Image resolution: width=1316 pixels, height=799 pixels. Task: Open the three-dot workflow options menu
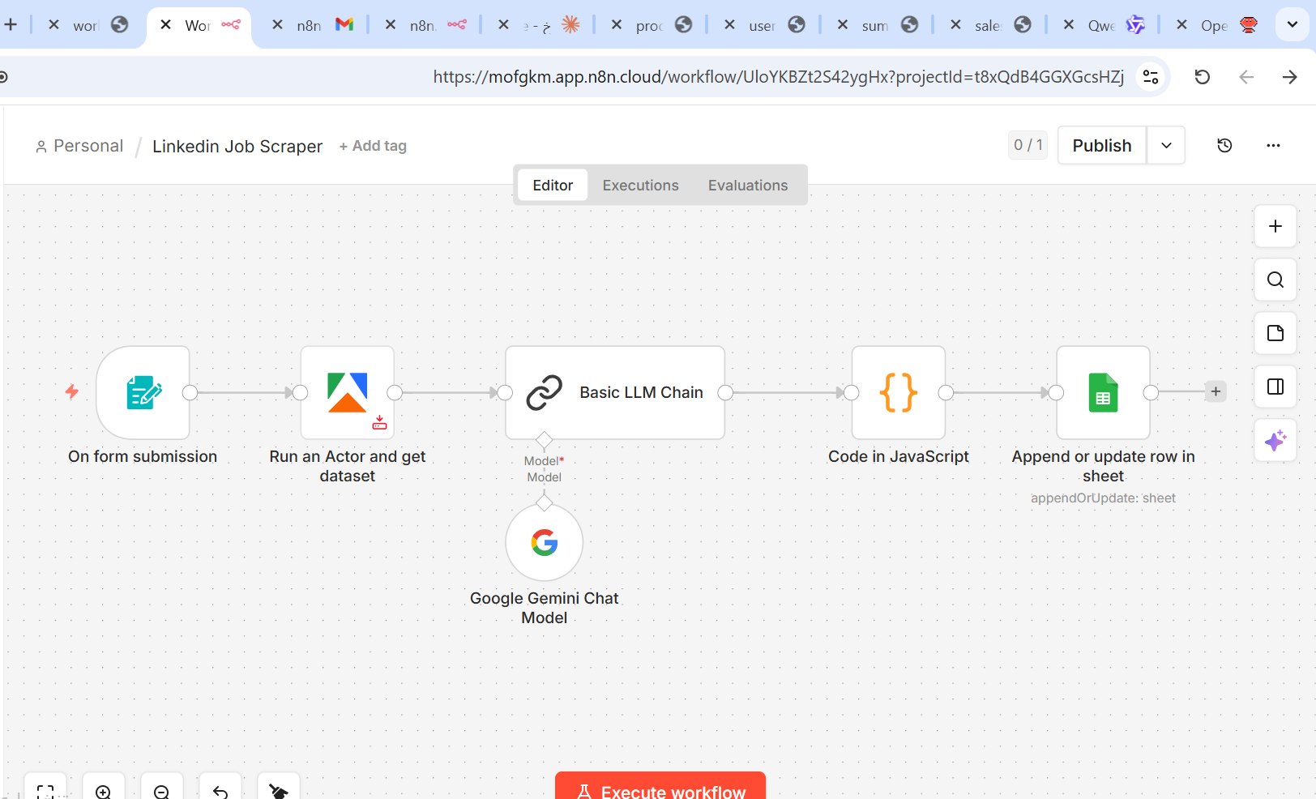[x=1273, y=146]
